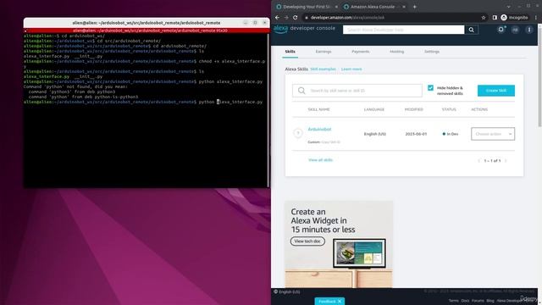Screen dimensions: 542x305
Task: Select the Skills tab
Action: (290, 52)
